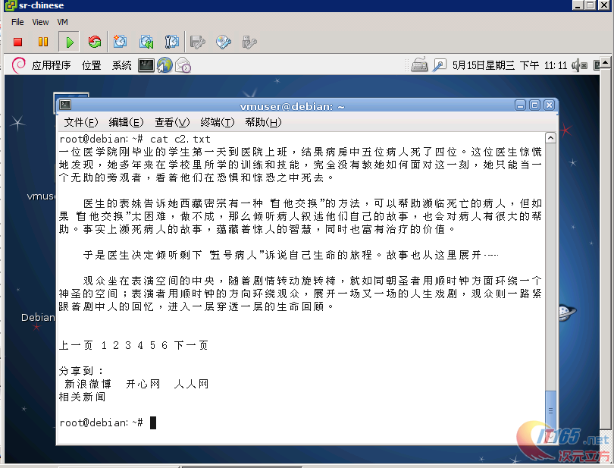The width and height of the screenshot is (614, 468).
Task: Click the Debian desktop icon label
Action: click(38, 318)
